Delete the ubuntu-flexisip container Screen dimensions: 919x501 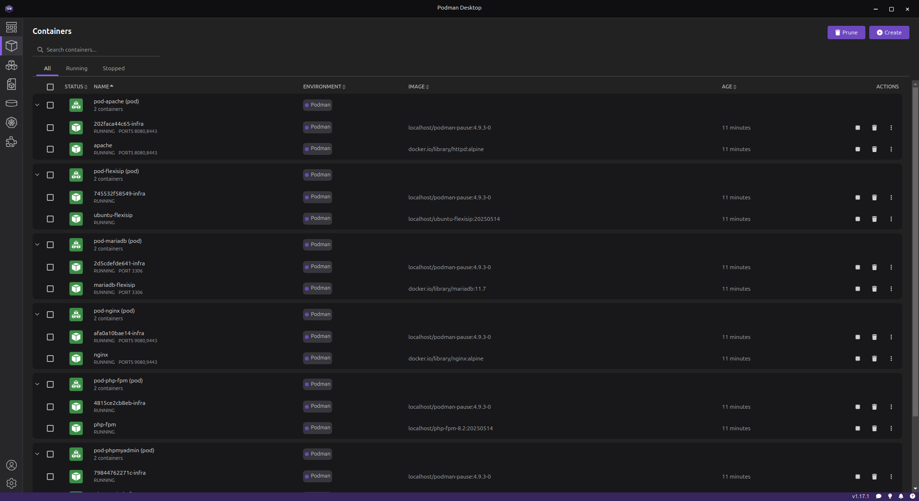[x=874, y=219]
